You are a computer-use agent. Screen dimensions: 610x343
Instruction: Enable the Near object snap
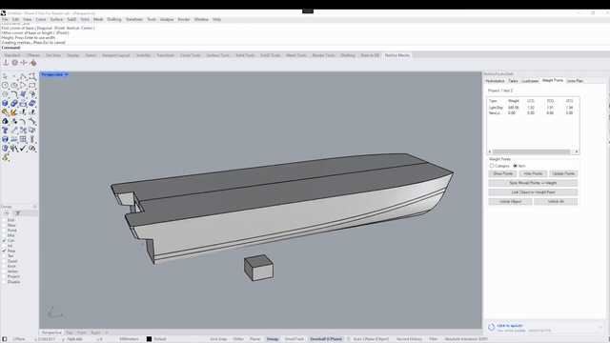pyautogui.click(x=4, y=225)
